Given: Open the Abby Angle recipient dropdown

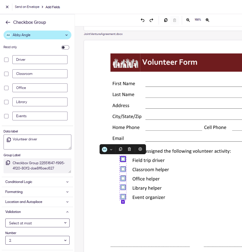Looking at the screenshot, I should click(x=37, y=35).
